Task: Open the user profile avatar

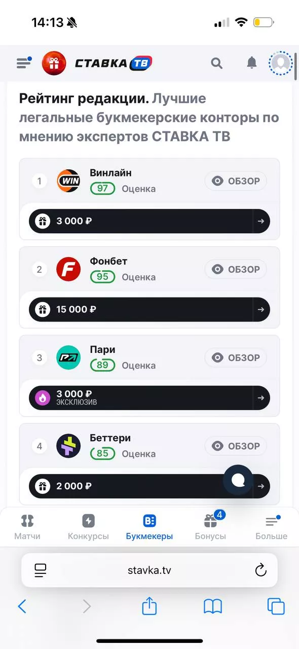Action: 280,63
